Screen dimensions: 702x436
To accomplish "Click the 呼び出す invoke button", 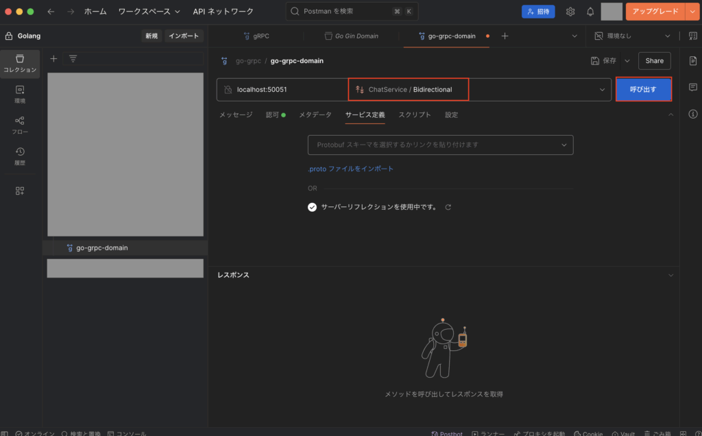I will click(643, 89).
